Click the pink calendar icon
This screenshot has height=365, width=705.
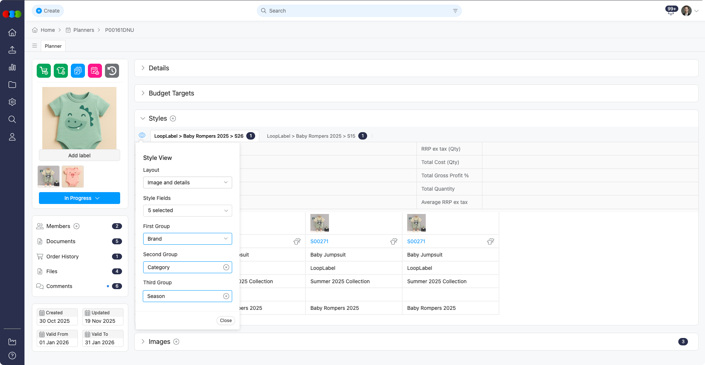(x=95, y=71)
